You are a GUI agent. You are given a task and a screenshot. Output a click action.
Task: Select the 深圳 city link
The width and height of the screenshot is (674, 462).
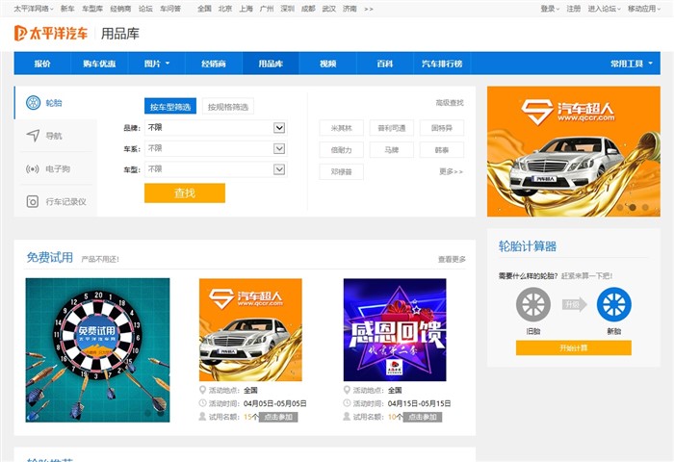(x=287, y=9)
